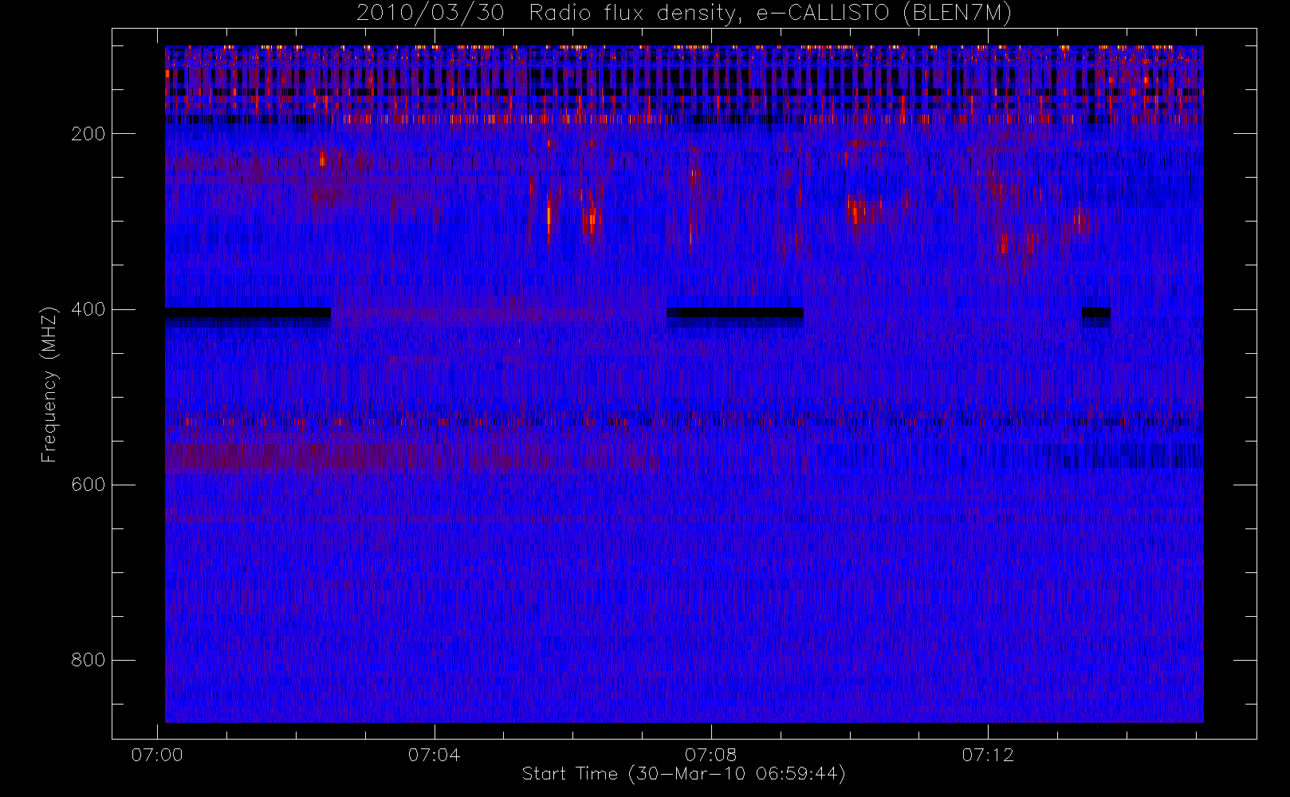This screenshot has width=1290, height=797.
Task: Click the 07:08 time tick label
Action: pyautogui.click(x=710, y=755)
